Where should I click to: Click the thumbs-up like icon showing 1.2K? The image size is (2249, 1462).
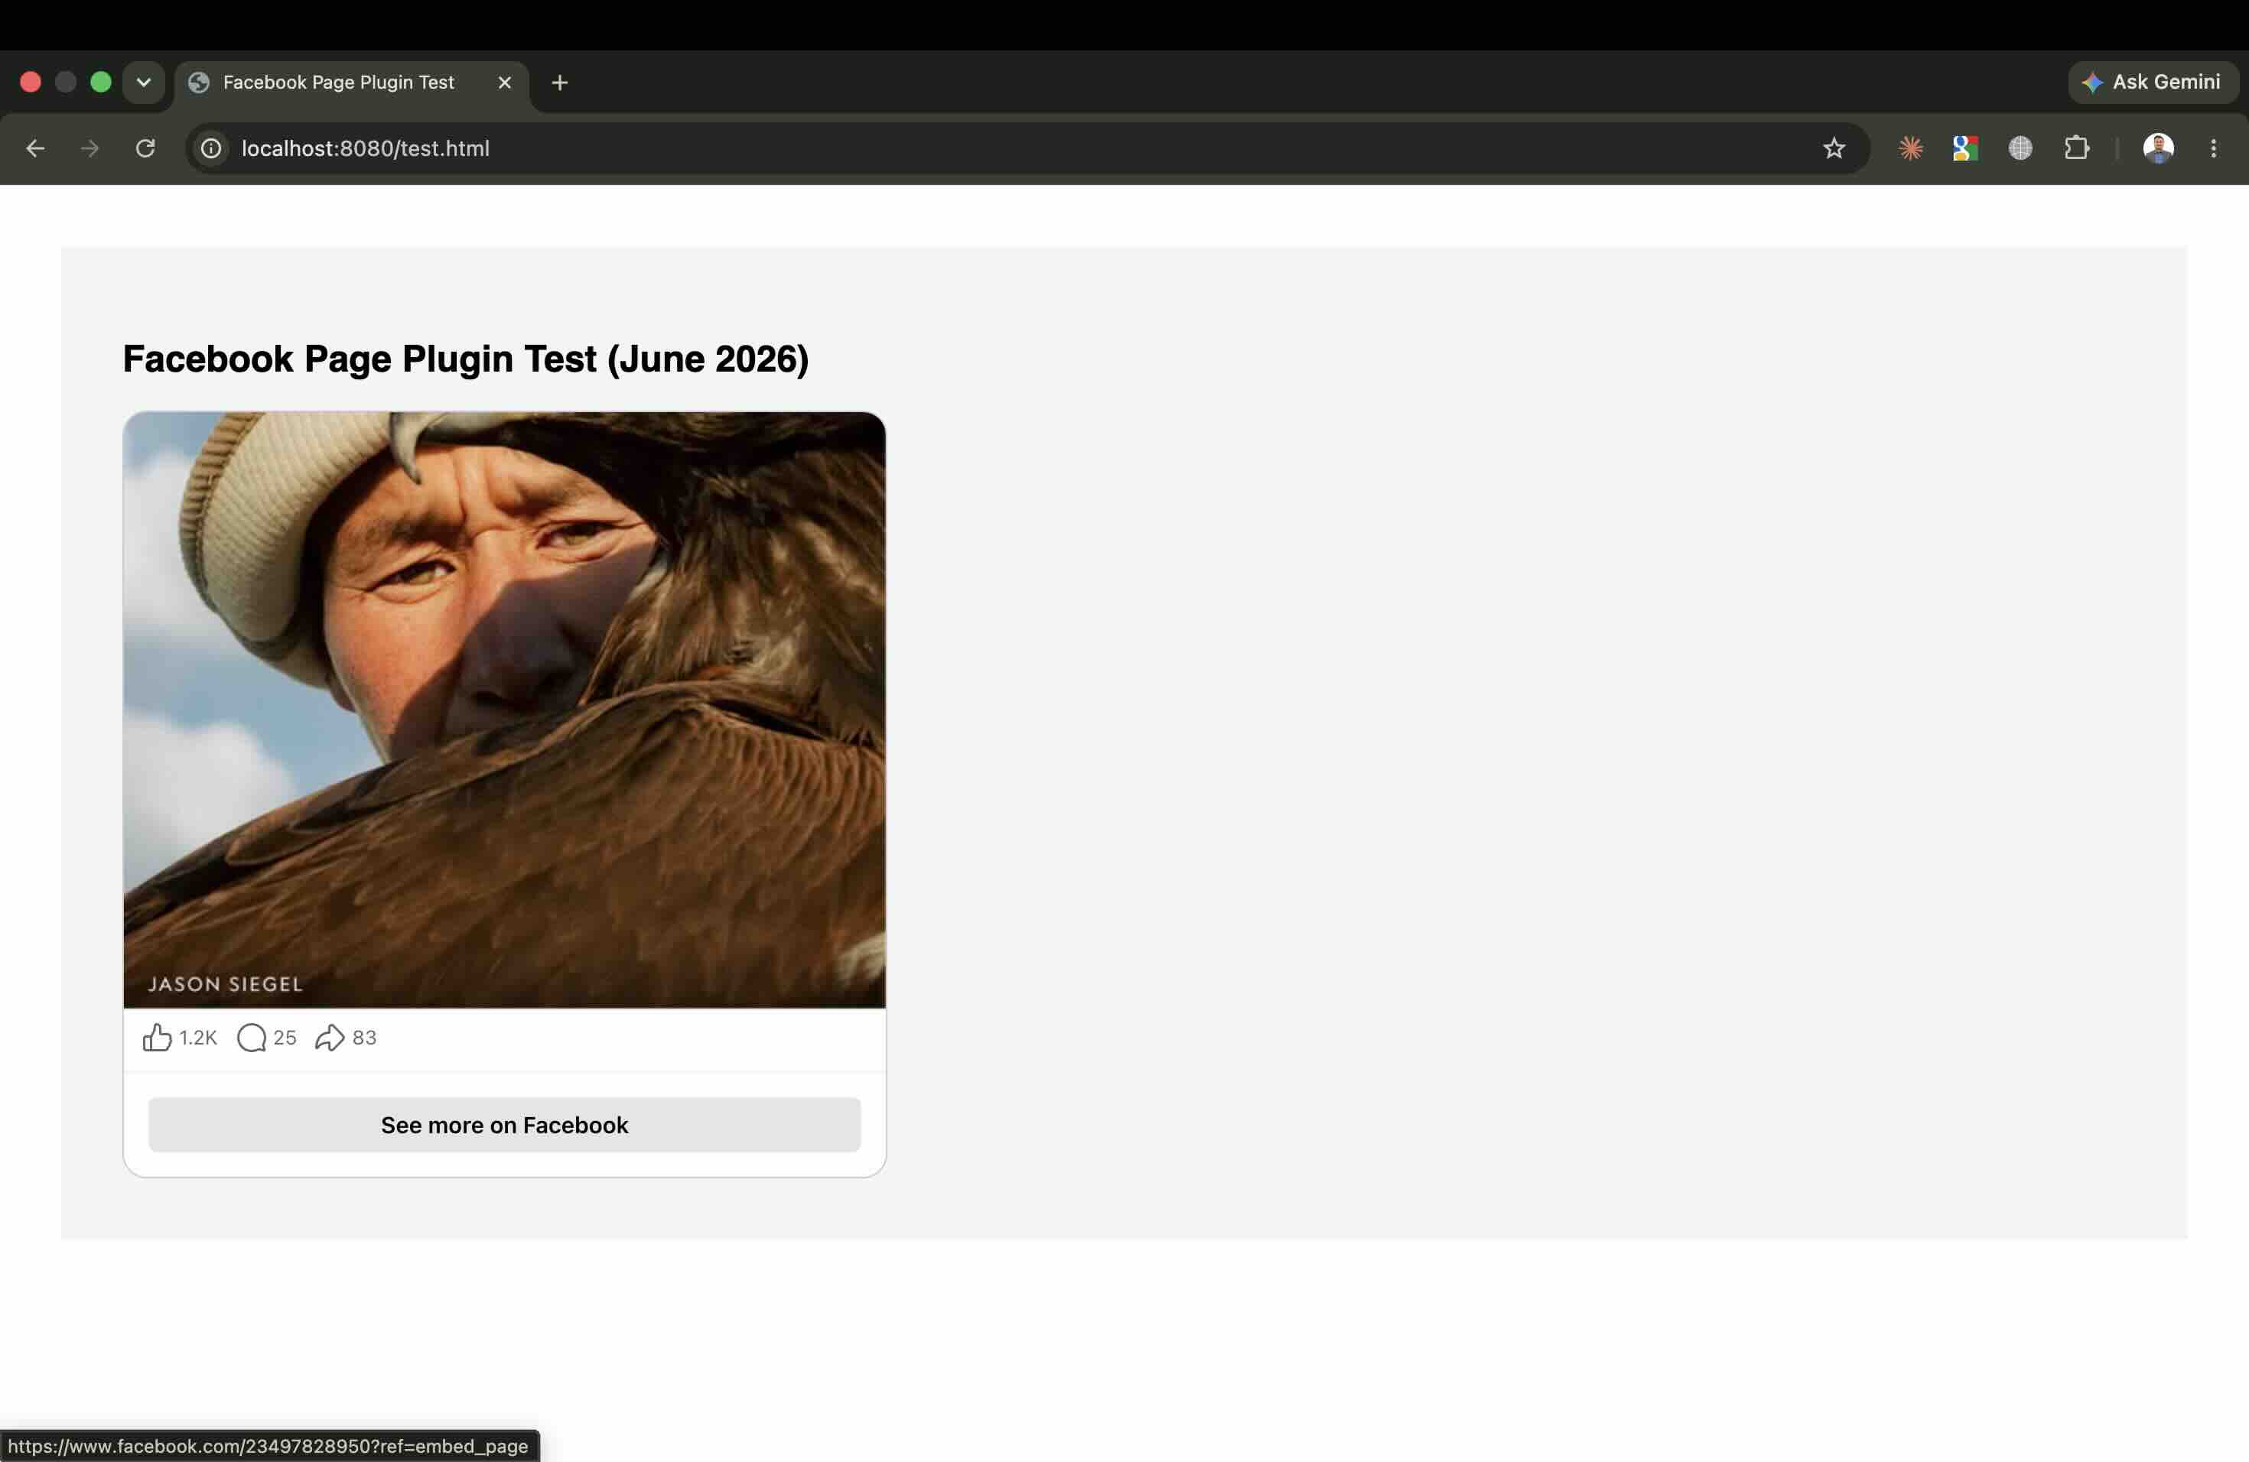tap(157, 1038)
